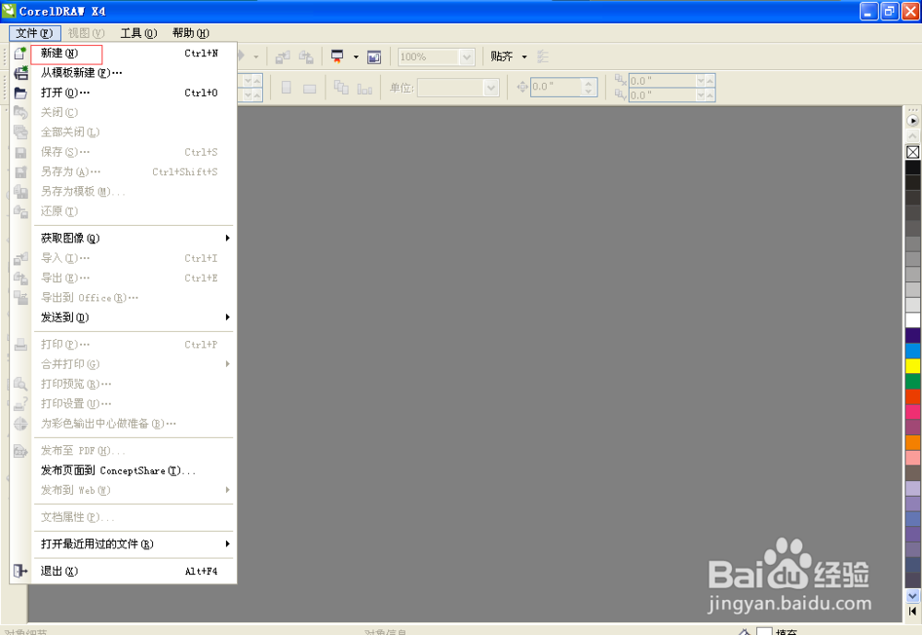Pick the white color swatch
Screen dimensions: 922x635
point(913,321)
